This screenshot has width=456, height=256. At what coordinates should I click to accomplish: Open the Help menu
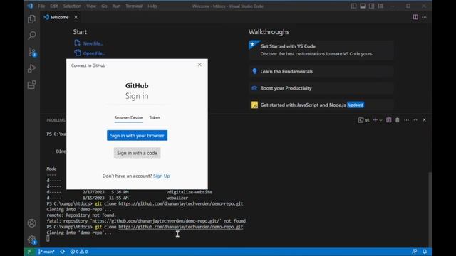152,6
